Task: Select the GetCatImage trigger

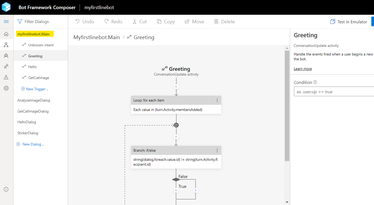Action: tap(41, 78)
